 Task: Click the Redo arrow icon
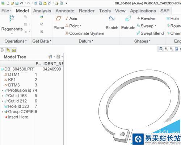29,3
